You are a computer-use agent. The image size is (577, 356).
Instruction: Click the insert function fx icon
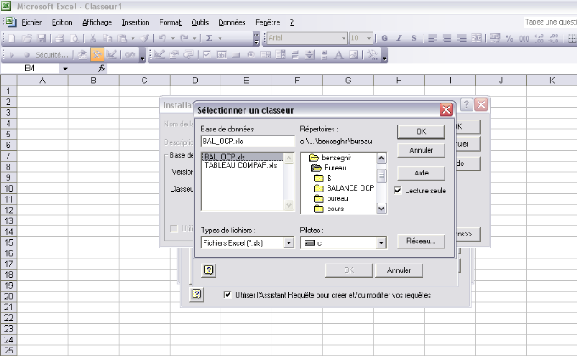pyautogui.click(x=102, y=68)
